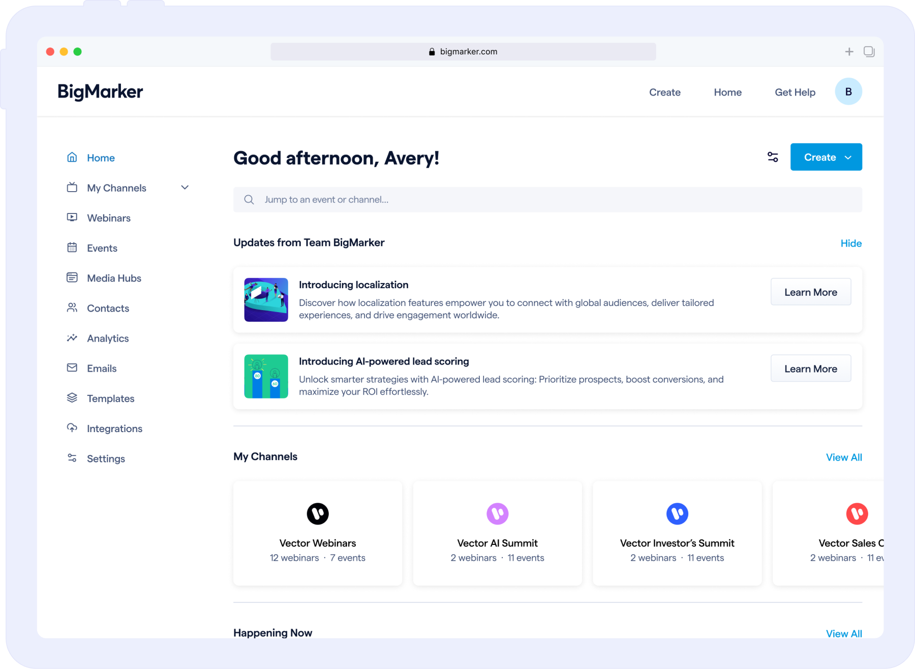Viewport: 915px width, 669px height.
Task: Click the My Channels TV icon
Action: tap(72, 188)
